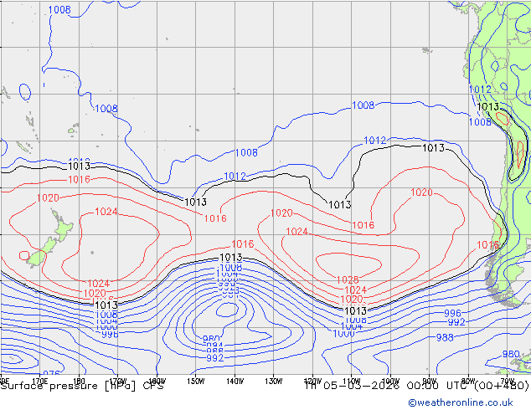531x410 pixels.
Task: Click the 976 isobar label
Action: click(51, 373)
